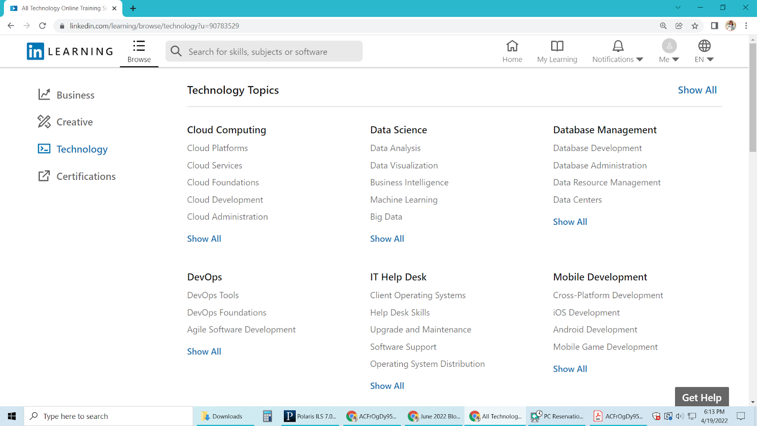The height and width of the screenshot is (426, 757).
Task: Click the LinkedIn Learning logo
Action: coord(69,51)
